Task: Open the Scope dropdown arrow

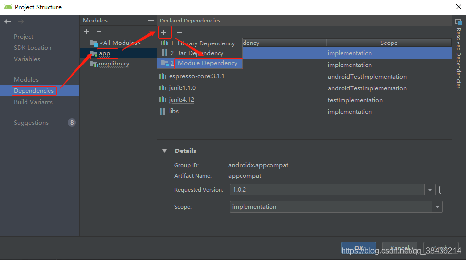Action: [x=437, y=207]
